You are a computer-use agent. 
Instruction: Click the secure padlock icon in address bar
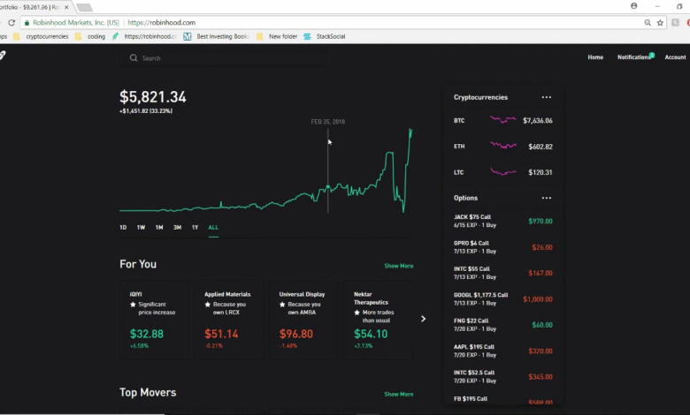click(x=27, y=23)
